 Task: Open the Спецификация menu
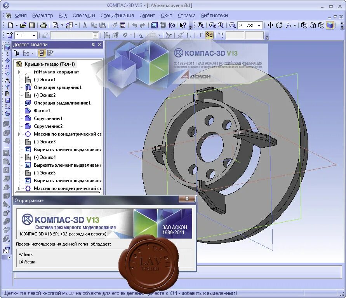117,16
